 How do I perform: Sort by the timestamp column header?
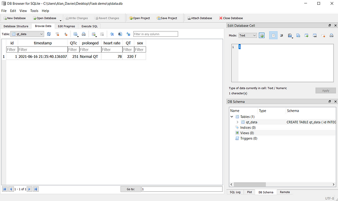(x=42, y=43)
